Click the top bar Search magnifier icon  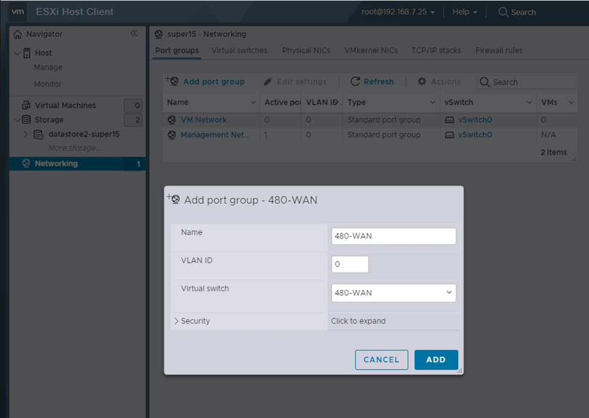[x=503, y=12]
